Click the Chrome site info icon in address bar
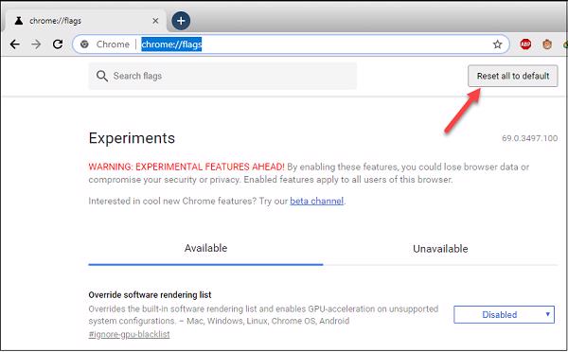Screen dimensions: 568x352 pyautogui.click(x=84, y=44)
